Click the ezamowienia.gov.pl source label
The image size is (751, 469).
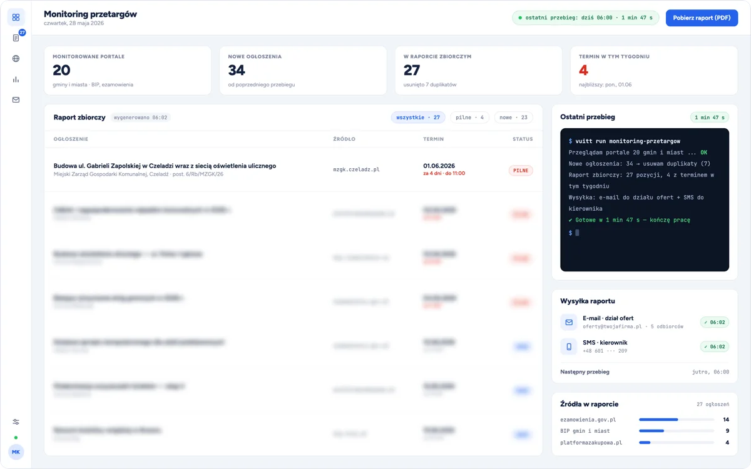(x=588, y=420)
